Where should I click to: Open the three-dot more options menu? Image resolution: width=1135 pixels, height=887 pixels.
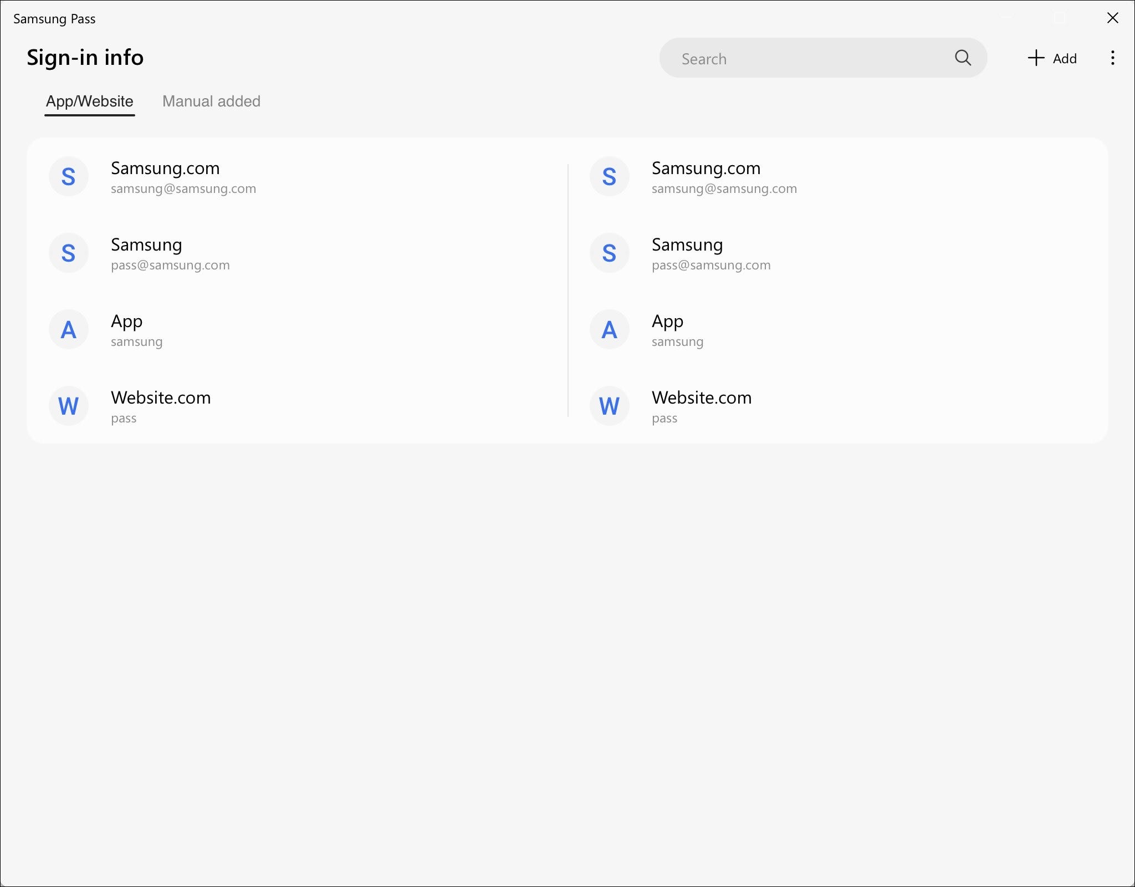(1112, 58)
